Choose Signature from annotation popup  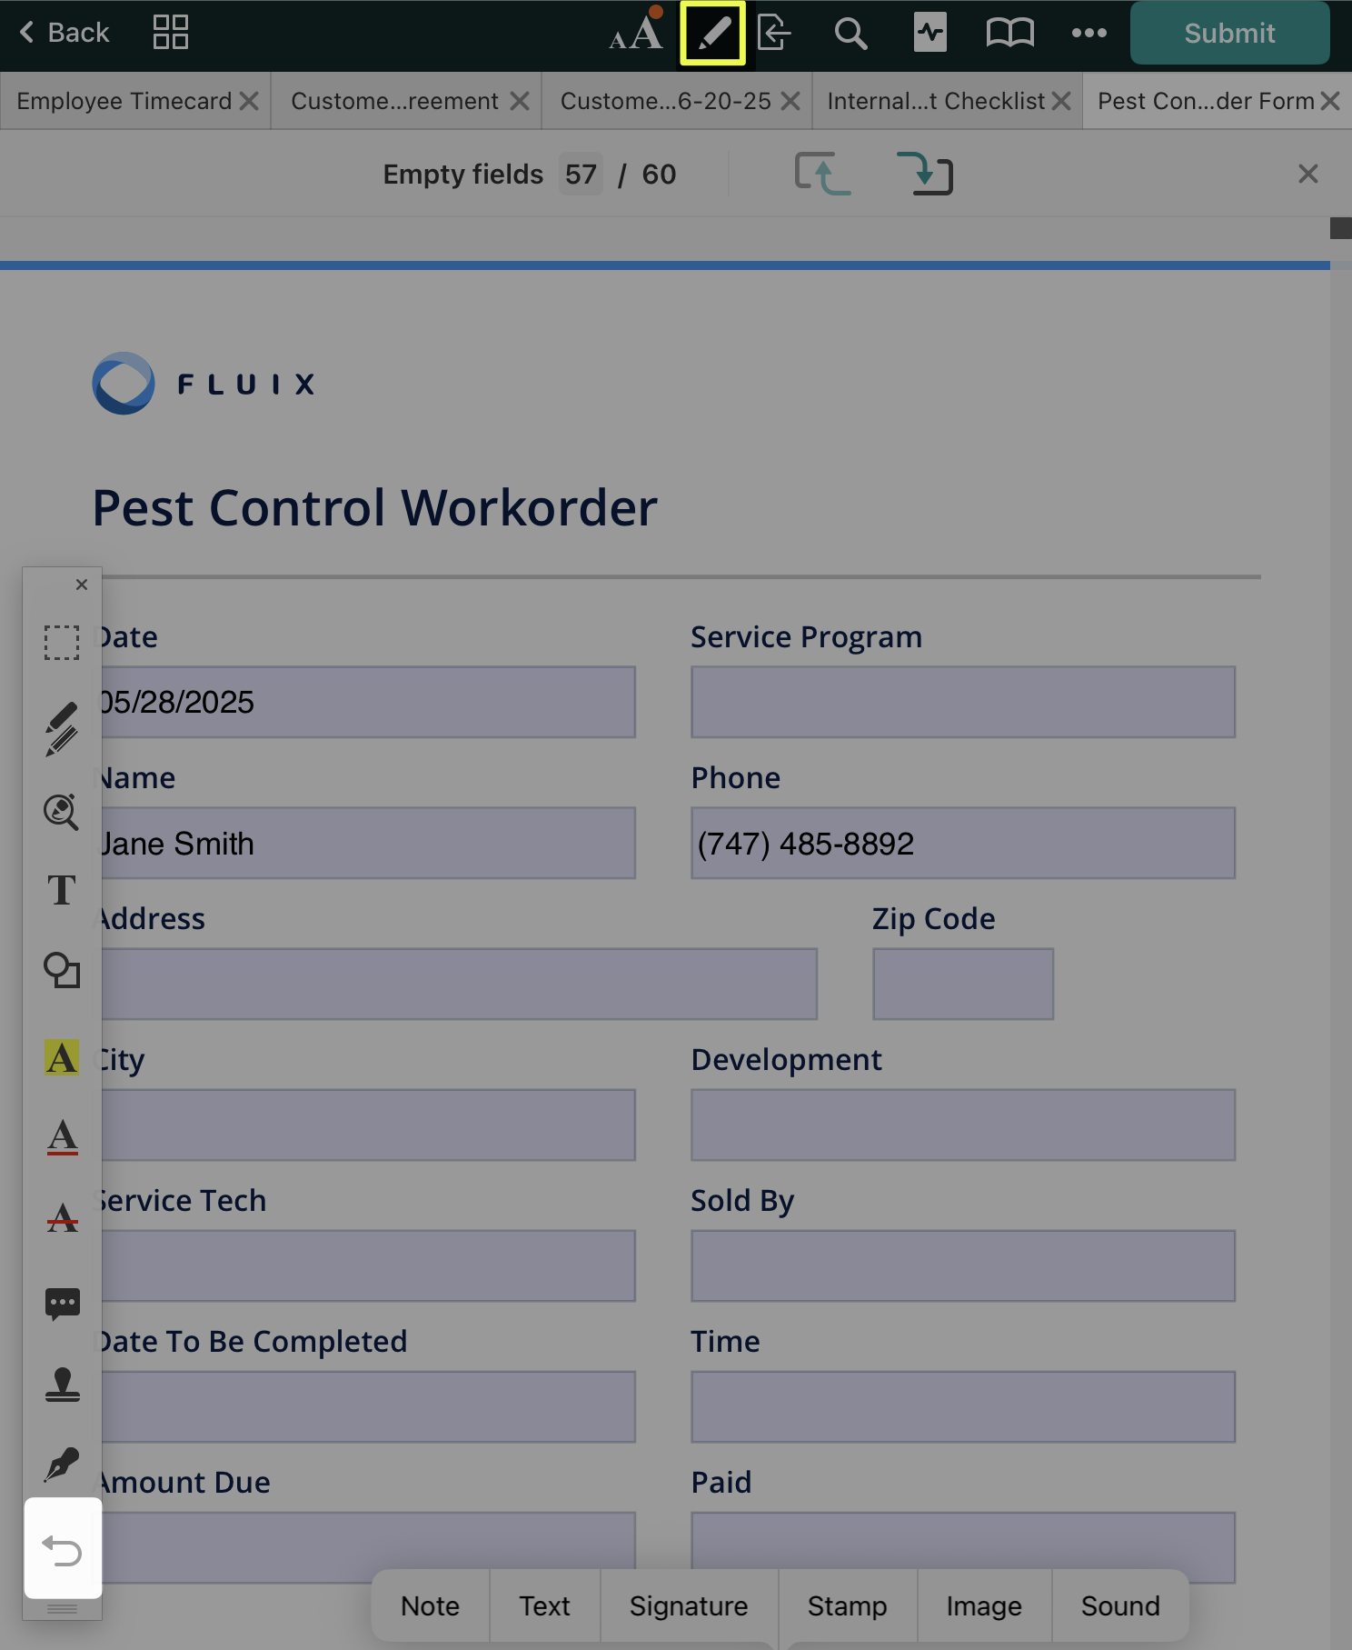688,1606
